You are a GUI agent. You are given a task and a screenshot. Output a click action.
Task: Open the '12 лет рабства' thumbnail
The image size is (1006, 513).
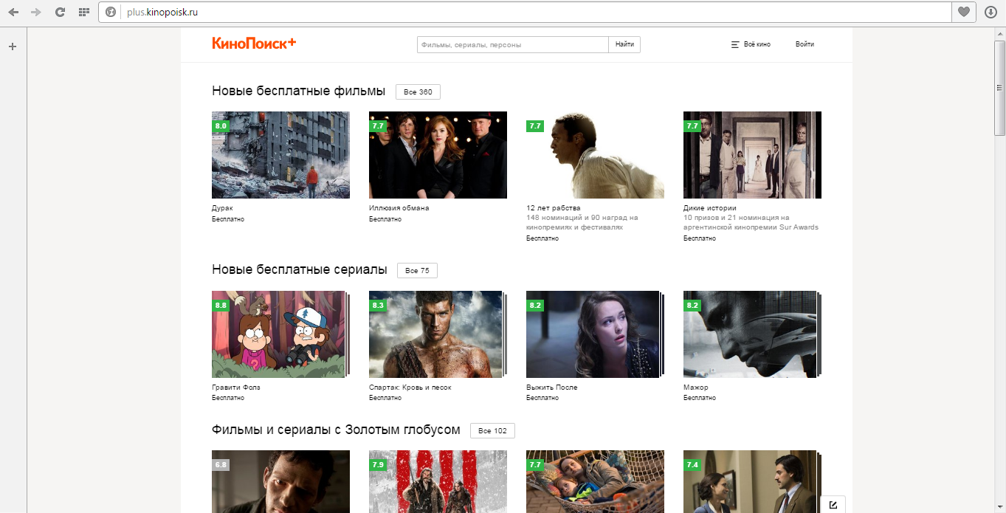tap(595, 155)
